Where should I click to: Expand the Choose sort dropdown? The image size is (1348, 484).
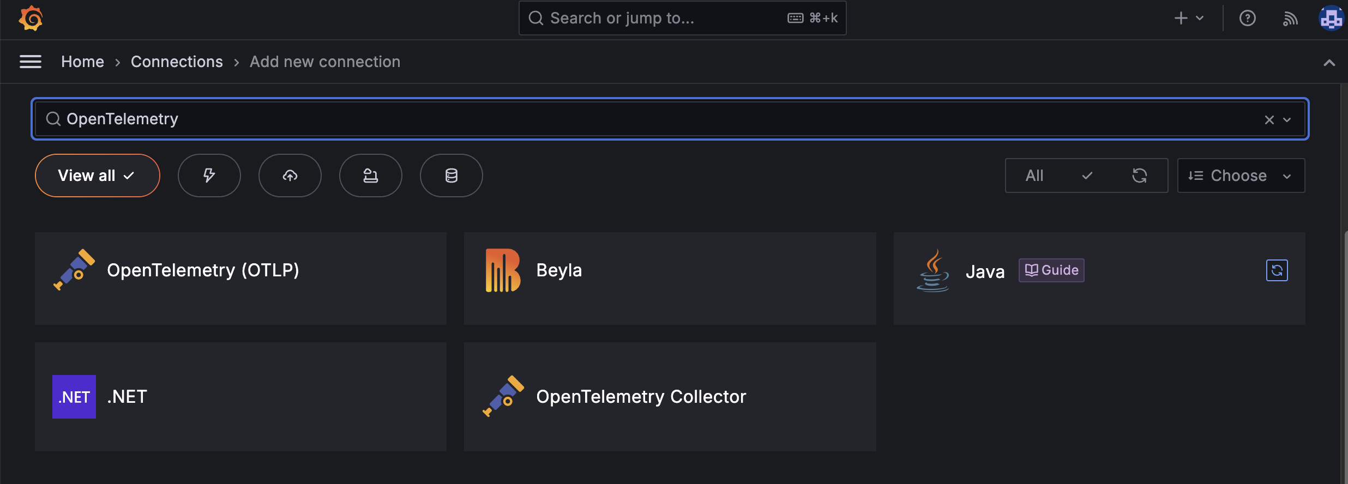click(1241, 176)
